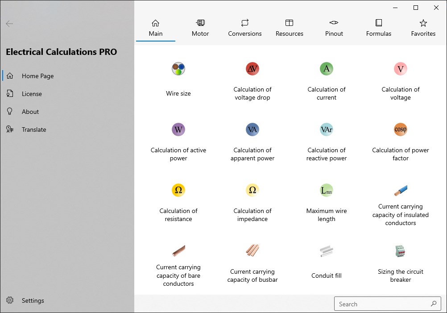Open the Conversions tab
Screen dimensions: 447x313
point(245,28)
